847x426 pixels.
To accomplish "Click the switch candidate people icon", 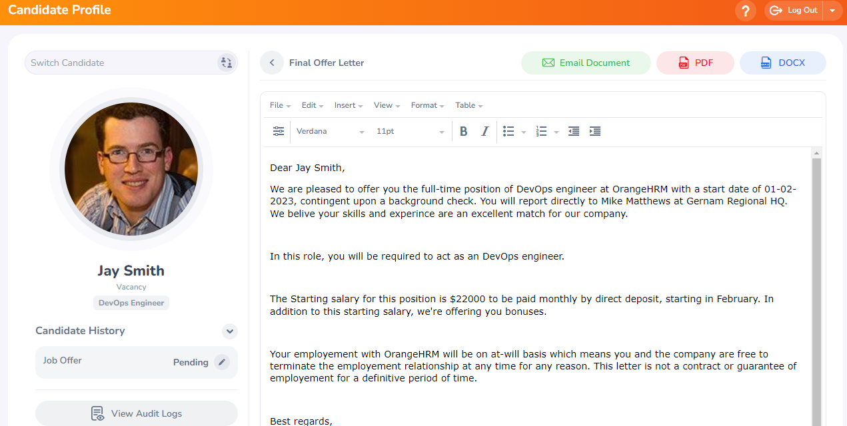I will 226,63.
